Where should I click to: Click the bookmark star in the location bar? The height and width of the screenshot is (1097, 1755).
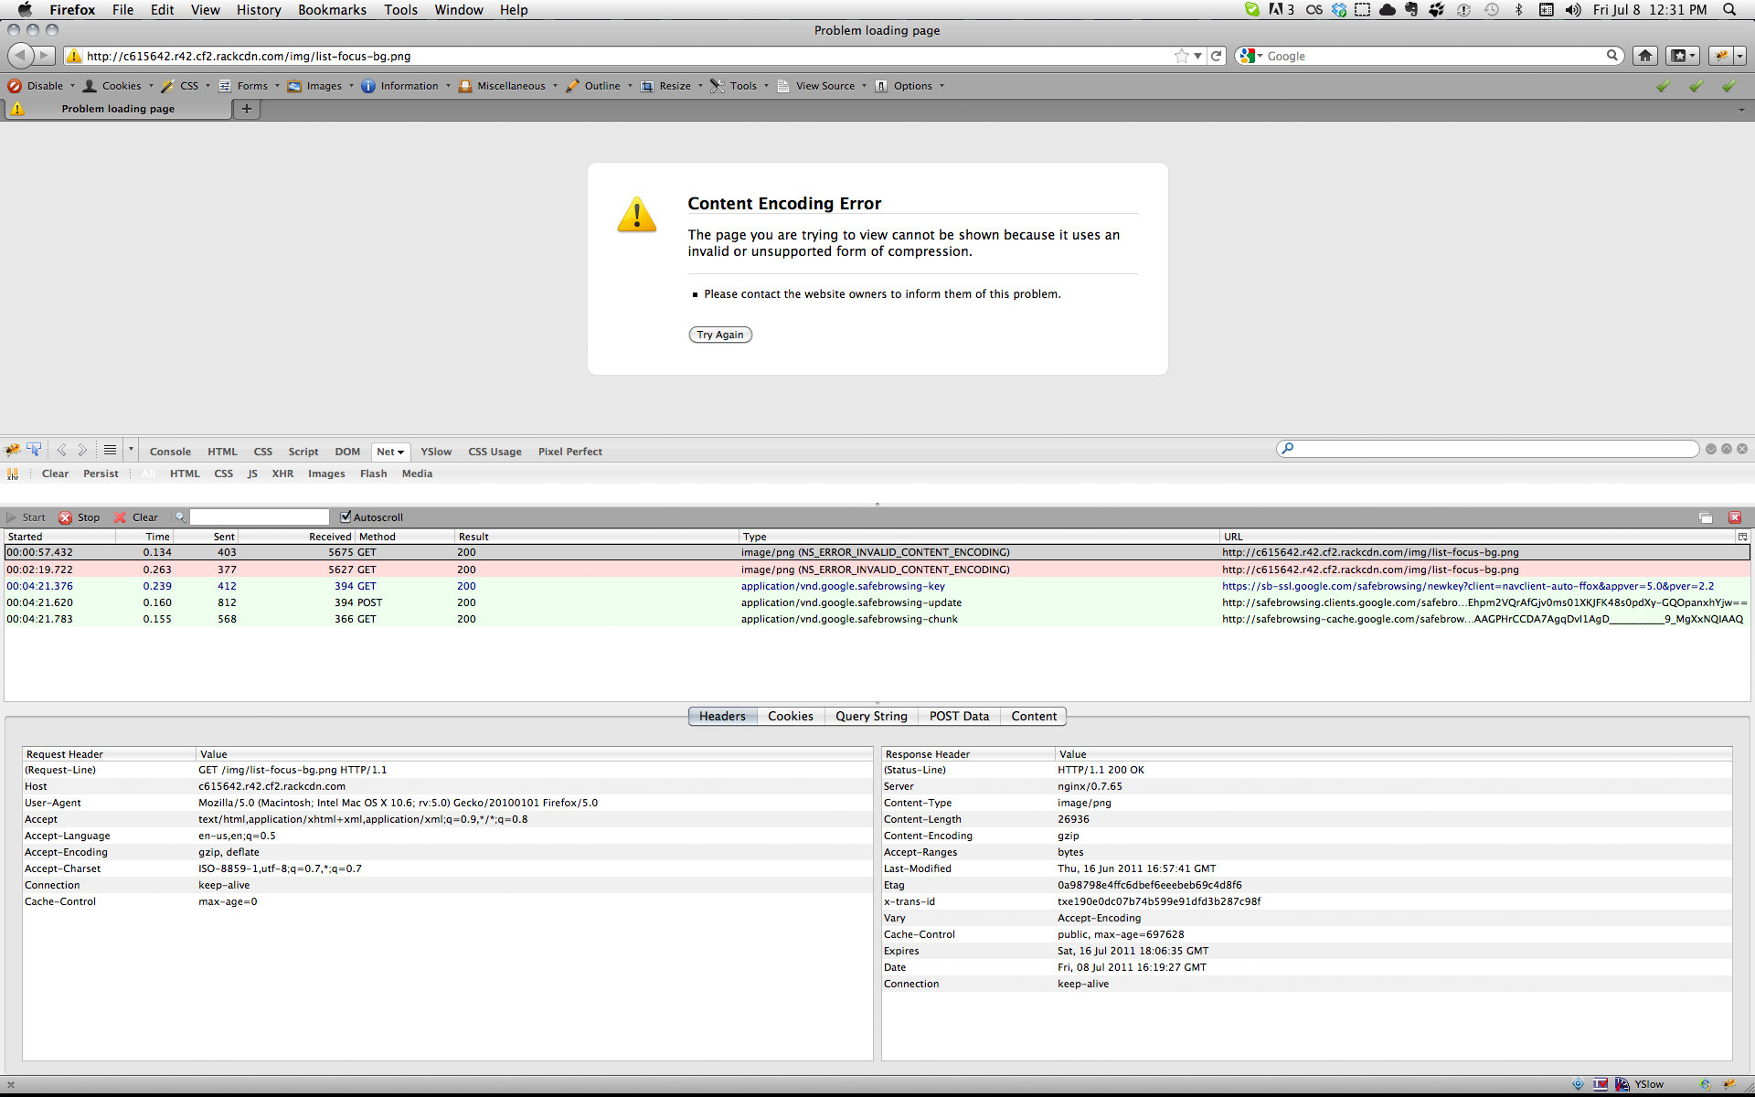[x=1181, y=55]
